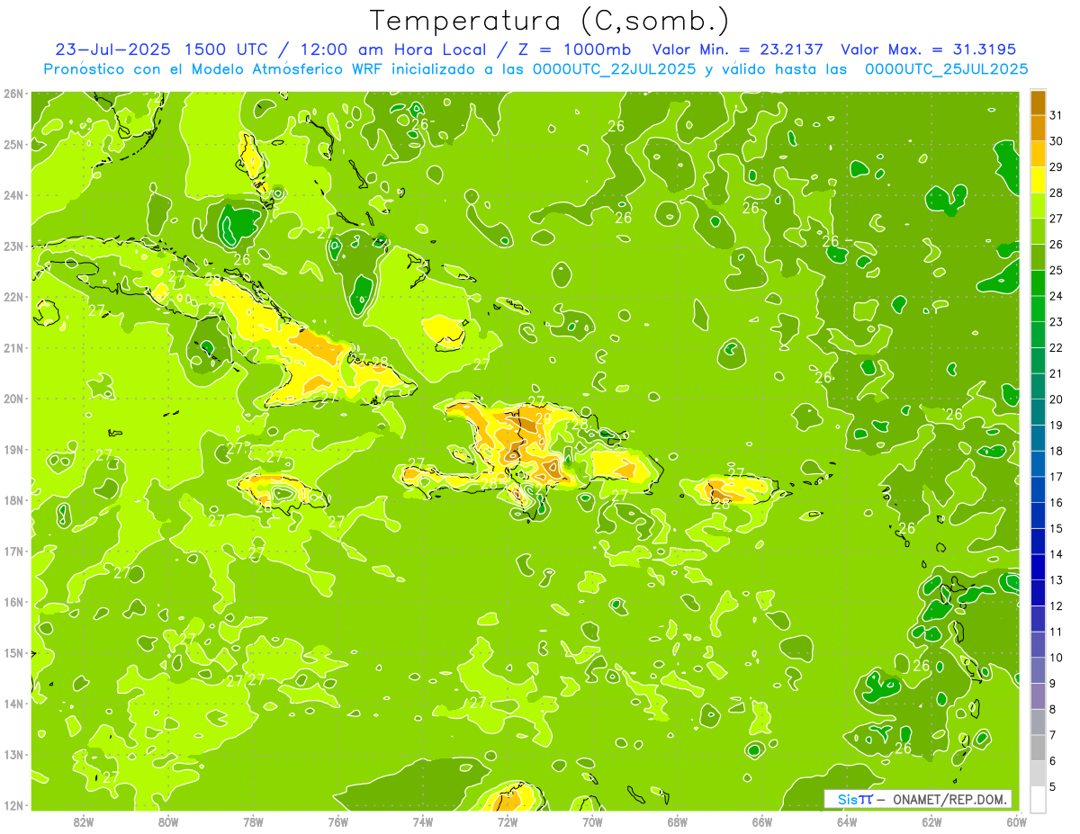This screenshot has height=834, width=1080.
Task: Click the '76W' longitude label
Action: point(338,821)
